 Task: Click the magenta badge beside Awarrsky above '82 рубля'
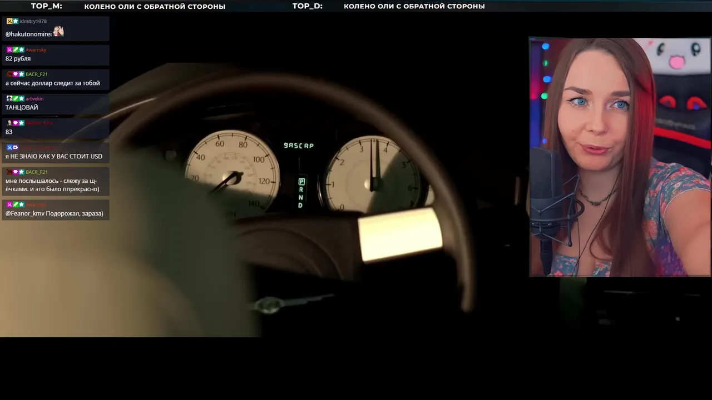[9, 50]
